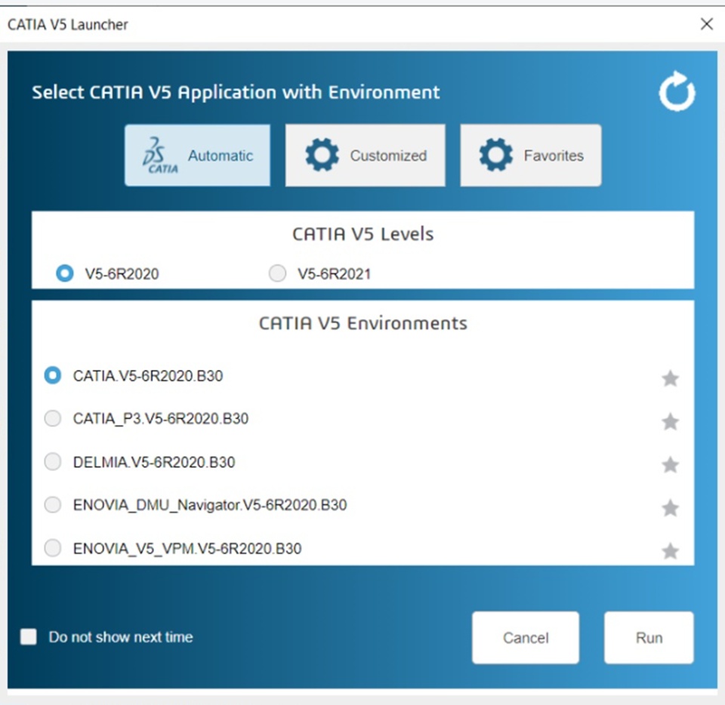Open the Favorites tab
This screenshot has width=725, height=705.
(531, 155)
